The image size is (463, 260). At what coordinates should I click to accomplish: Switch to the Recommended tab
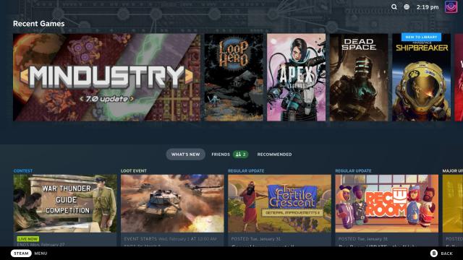[274, 154]
